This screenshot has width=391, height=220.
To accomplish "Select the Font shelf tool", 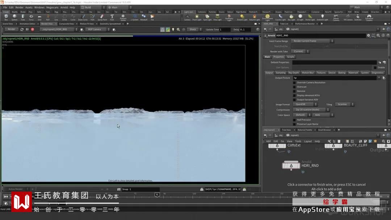I will coord(112,17).
